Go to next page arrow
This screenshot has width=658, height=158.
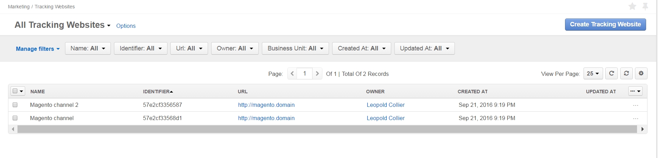(x=317, y=73)
